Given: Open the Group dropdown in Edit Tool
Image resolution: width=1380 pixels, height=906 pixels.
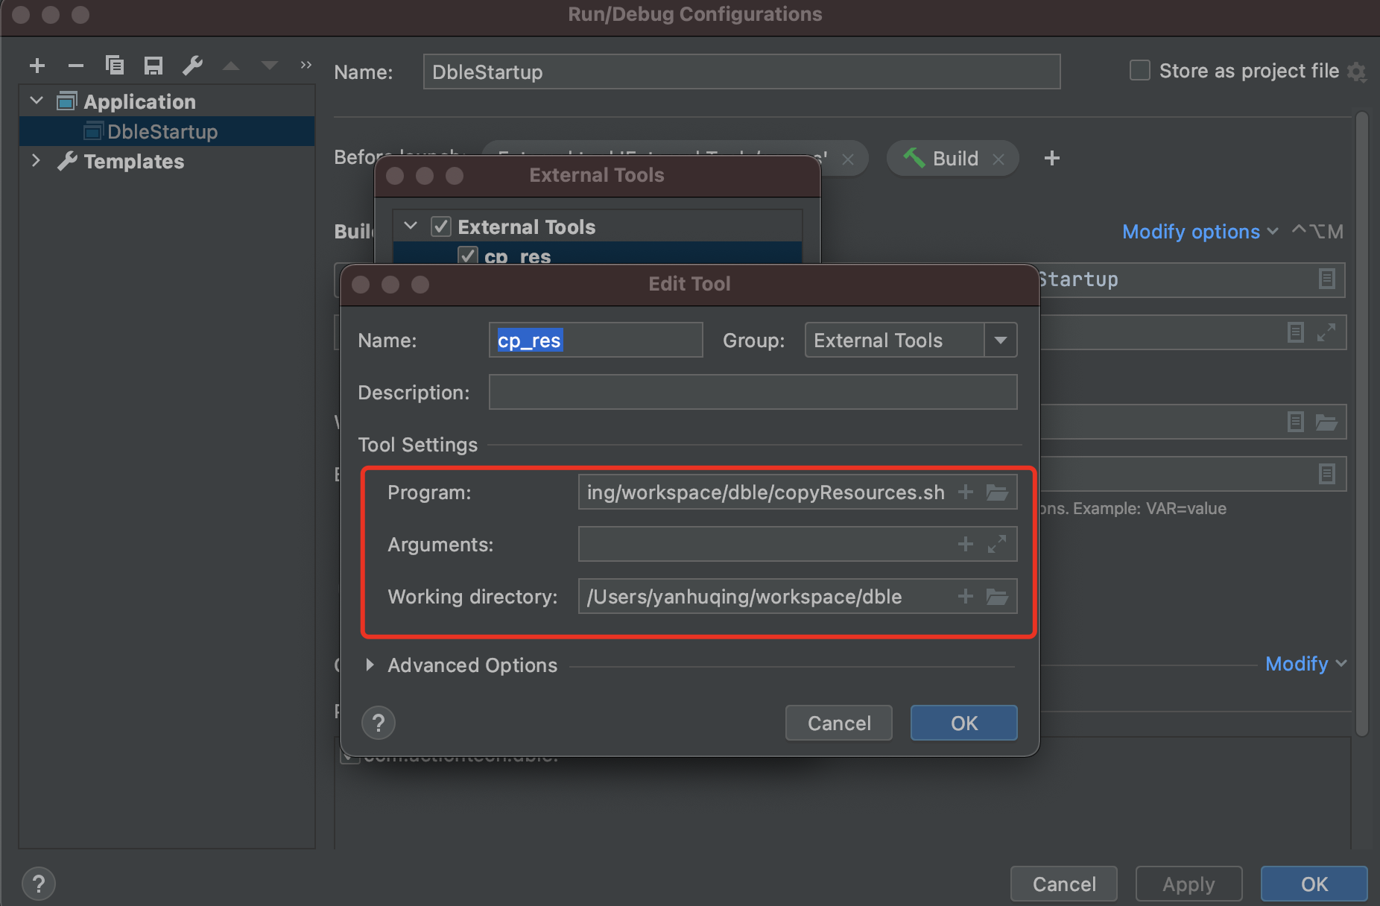Looking at the screenshot, I should 1001,340.
